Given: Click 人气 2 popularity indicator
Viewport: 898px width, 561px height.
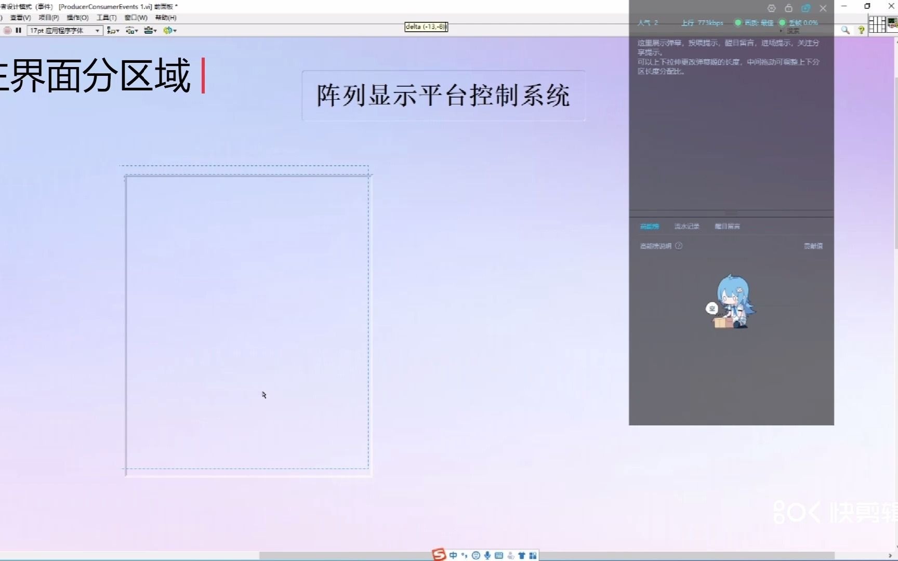Looking at the screenshot, I should (x=648, y=23).
